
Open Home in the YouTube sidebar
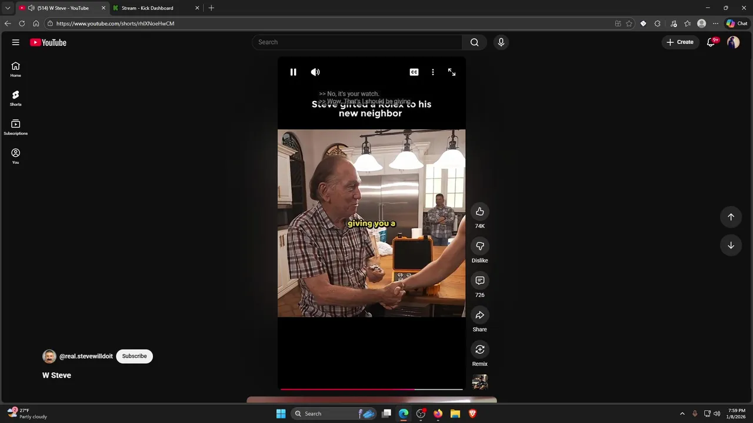click(16, 70)
